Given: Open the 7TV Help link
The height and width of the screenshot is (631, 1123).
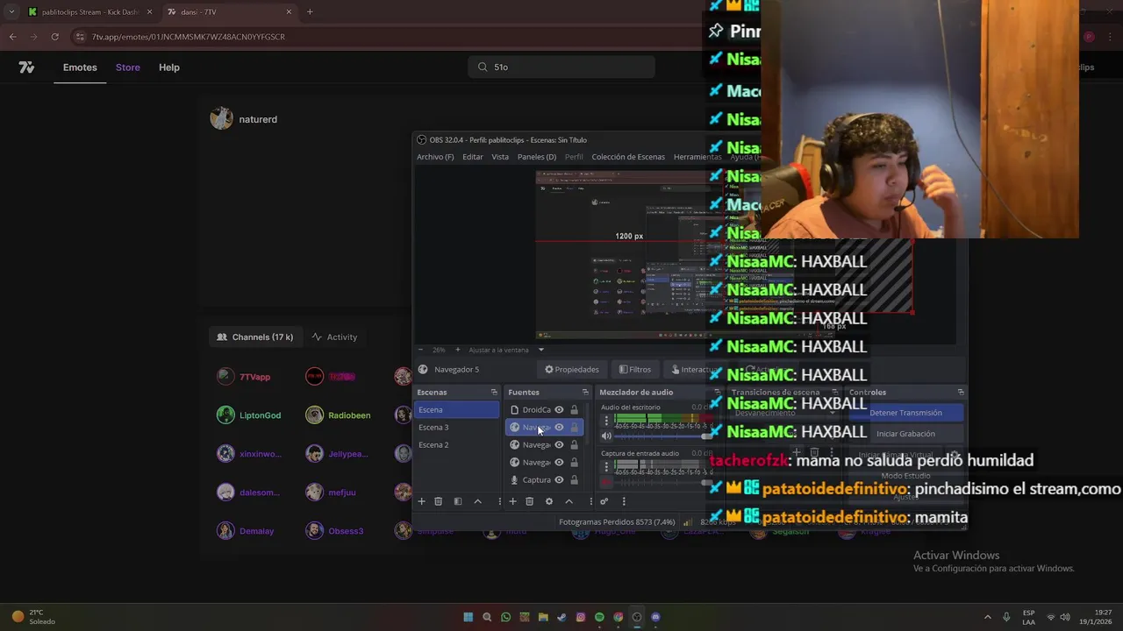Looking at the screenshot, I should point(169,67).
